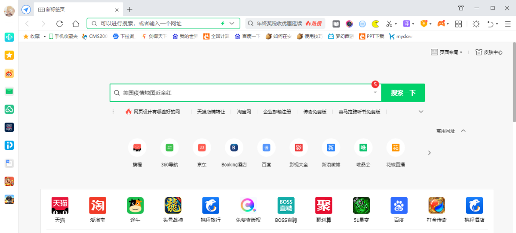Viewport: 516px width, 233px height.
Task: Close the 新标签页 tab
Action: (117, 10)
